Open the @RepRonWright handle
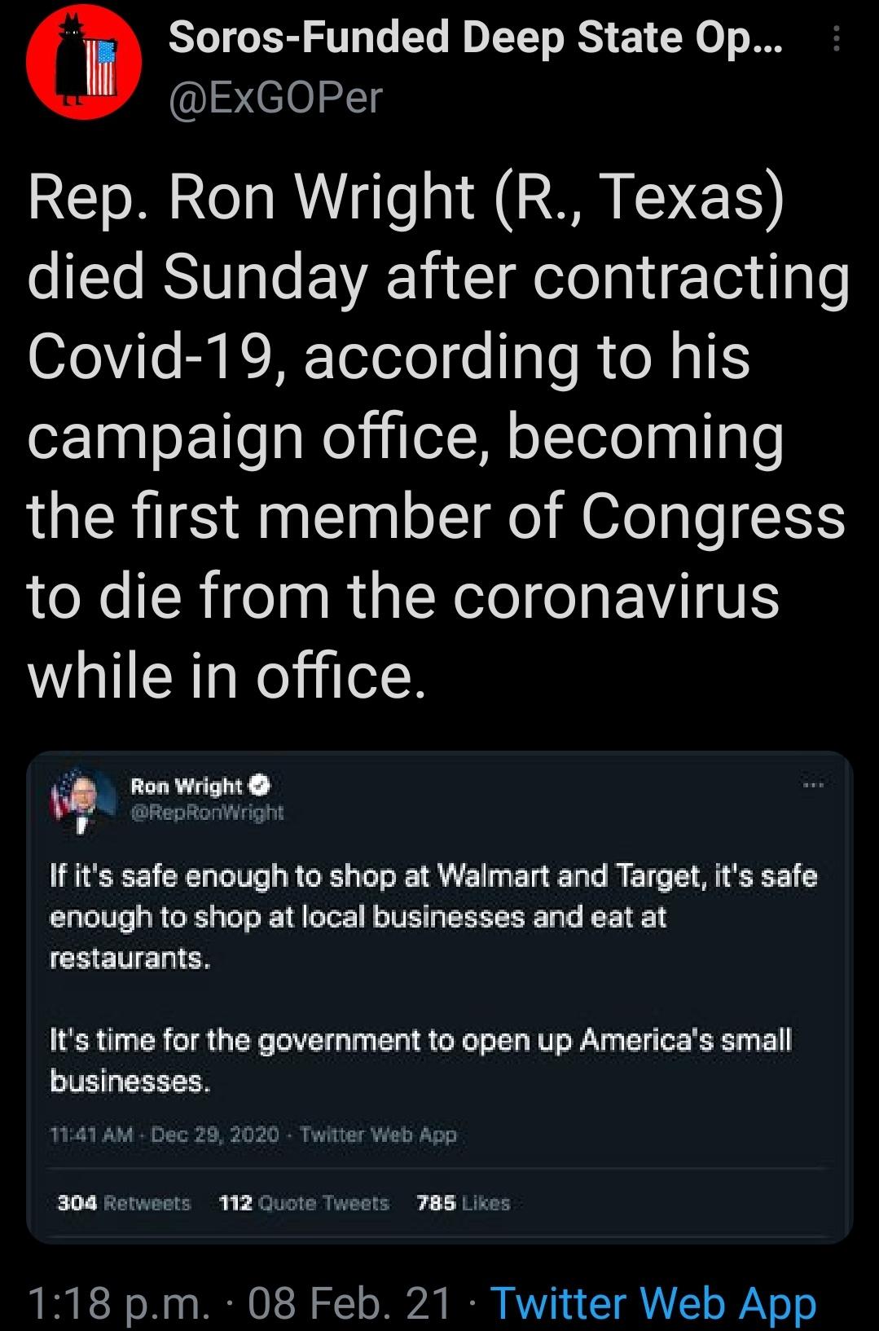The image size is (879, 1331). click(207, 812)
